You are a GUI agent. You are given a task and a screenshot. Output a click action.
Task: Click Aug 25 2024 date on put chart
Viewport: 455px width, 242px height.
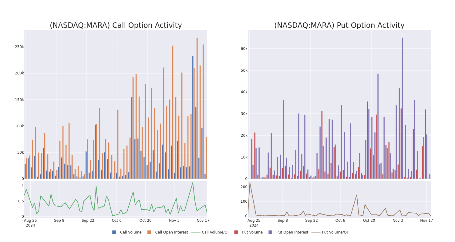tap(254, 223)
